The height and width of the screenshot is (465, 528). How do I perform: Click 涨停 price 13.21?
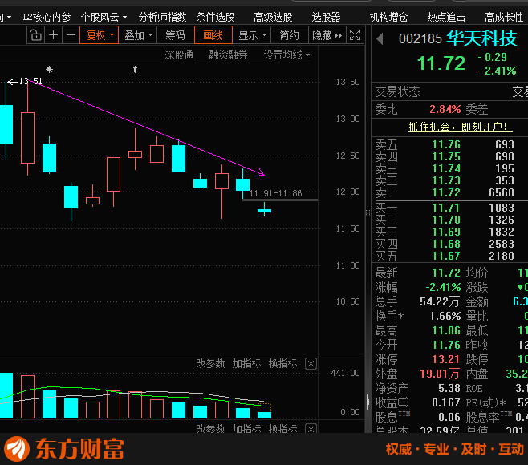[x=446, y=359]
